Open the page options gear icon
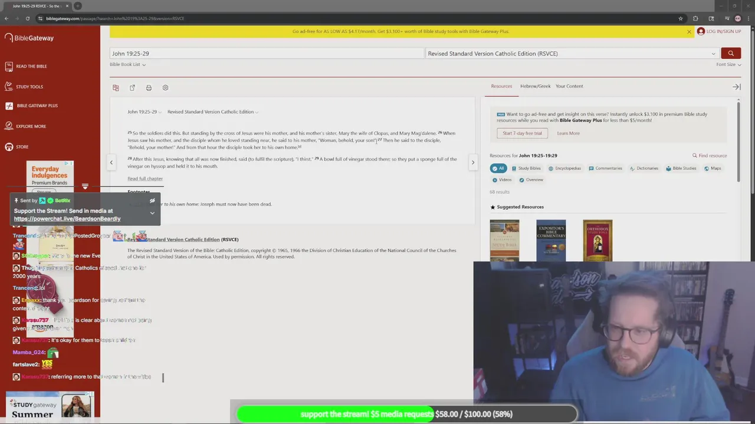Image resolution: width=755 pixels, height=424 pixels. tap(165, 88)
